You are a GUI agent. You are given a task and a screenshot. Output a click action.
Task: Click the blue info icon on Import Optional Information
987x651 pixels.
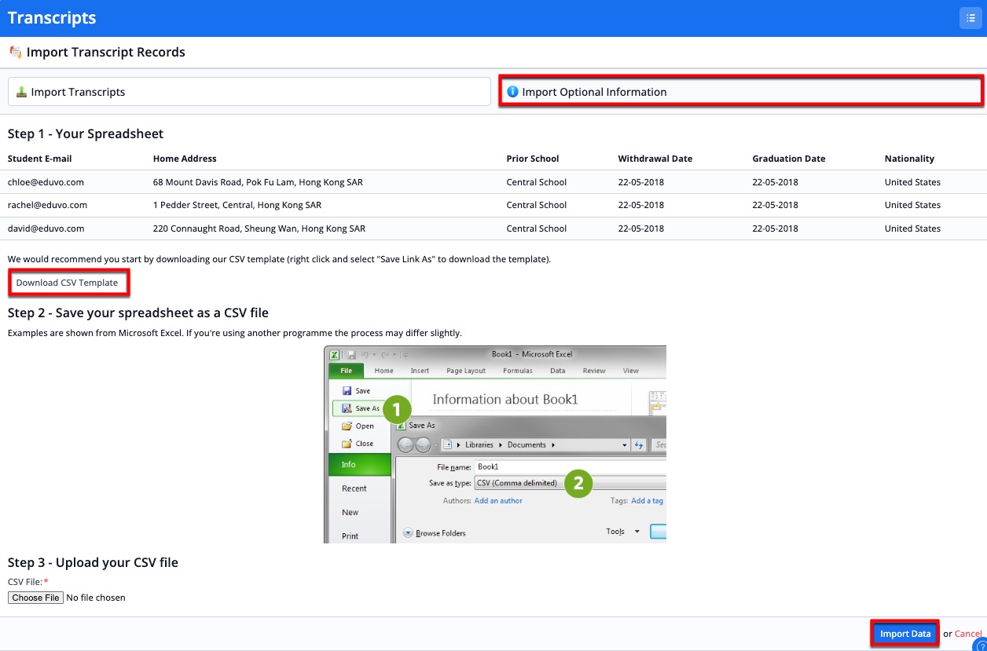point(512,92)
